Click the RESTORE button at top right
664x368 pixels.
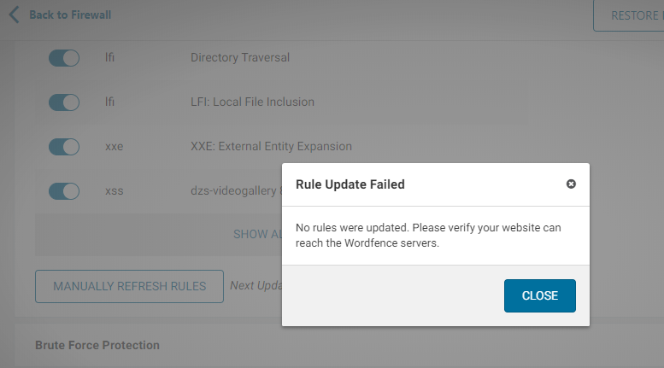628,15
